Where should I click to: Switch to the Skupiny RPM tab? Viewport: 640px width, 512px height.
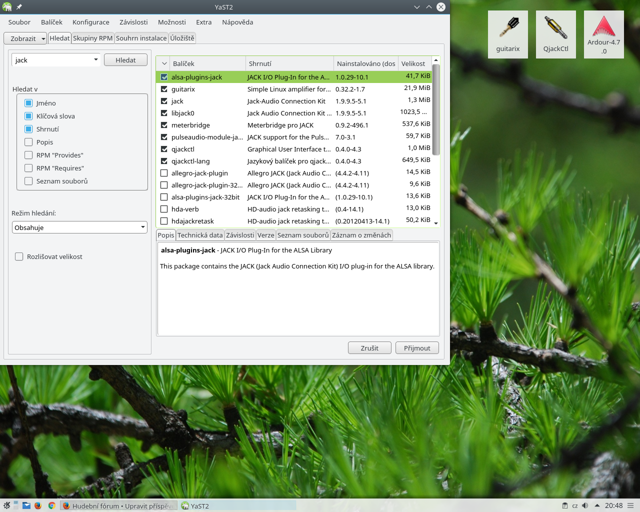click(x=92, y=38)
